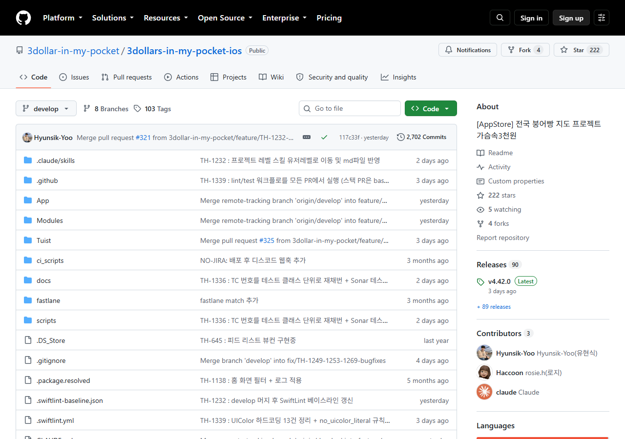625x439 pixels.
Task: Switch to the Actions tab
Action: tap(182, 77)
